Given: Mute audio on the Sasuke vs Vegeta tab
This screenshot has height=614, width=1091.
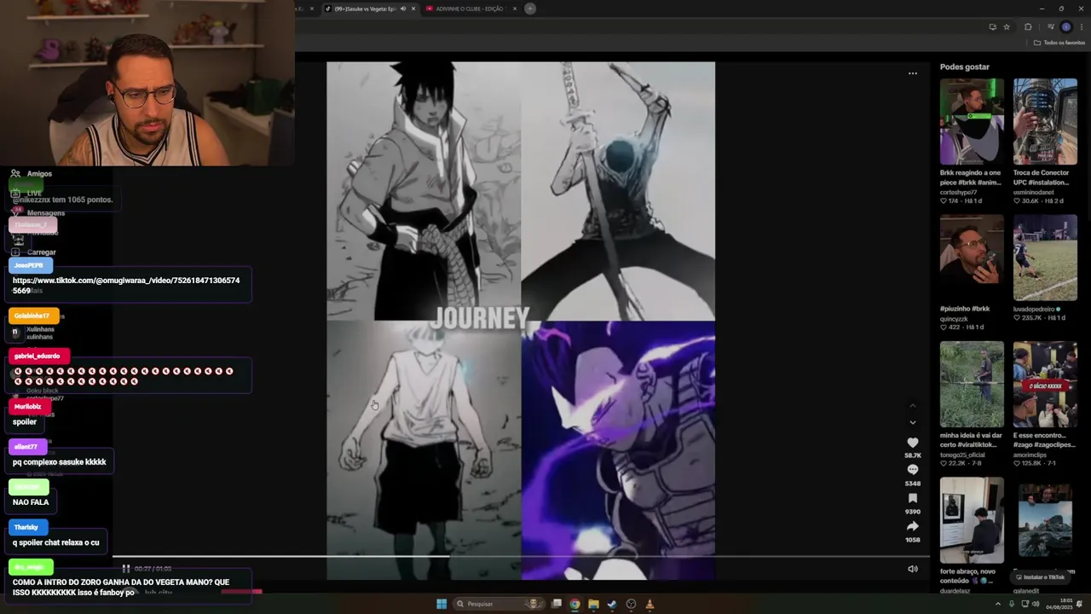Looking at the screenshot, I should tap(402, 9).
